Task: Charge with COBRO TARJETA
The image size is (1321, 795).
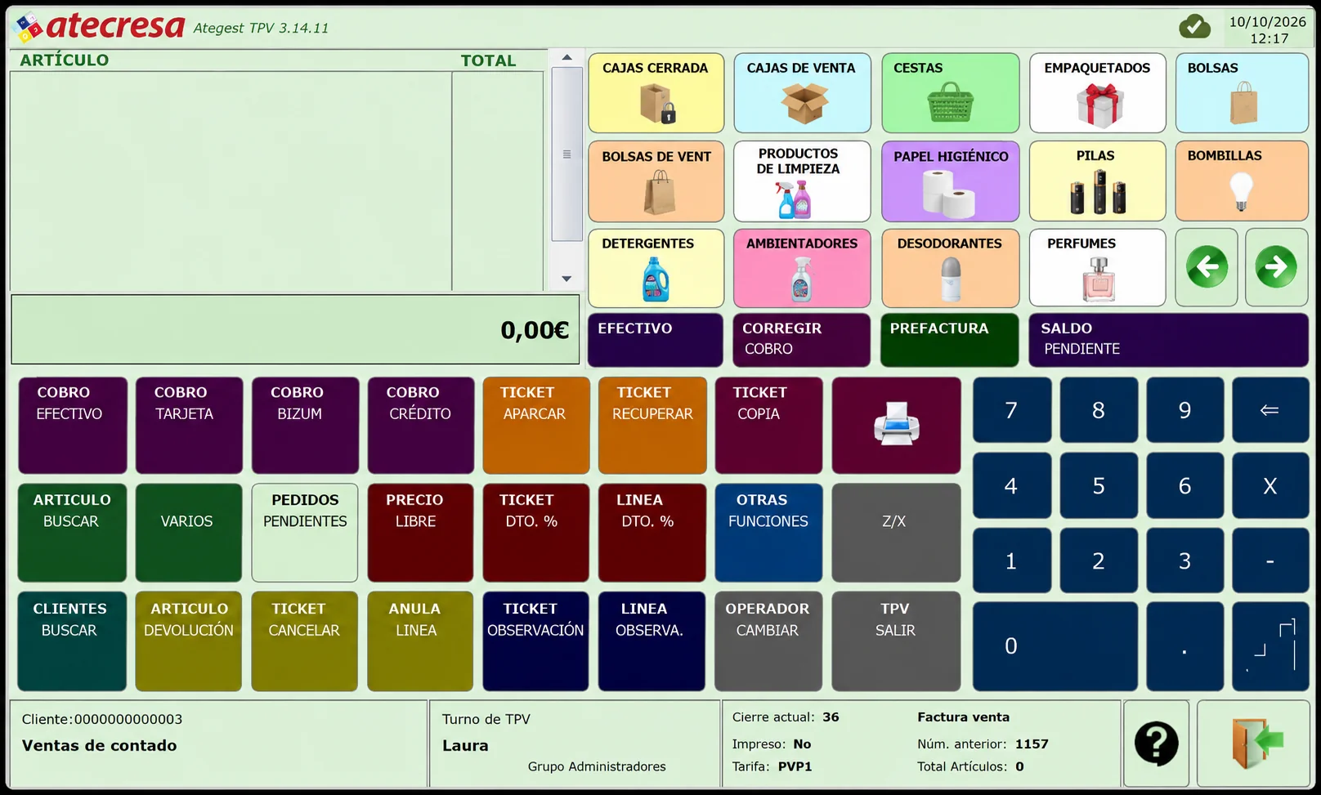Action: point(189,425)
